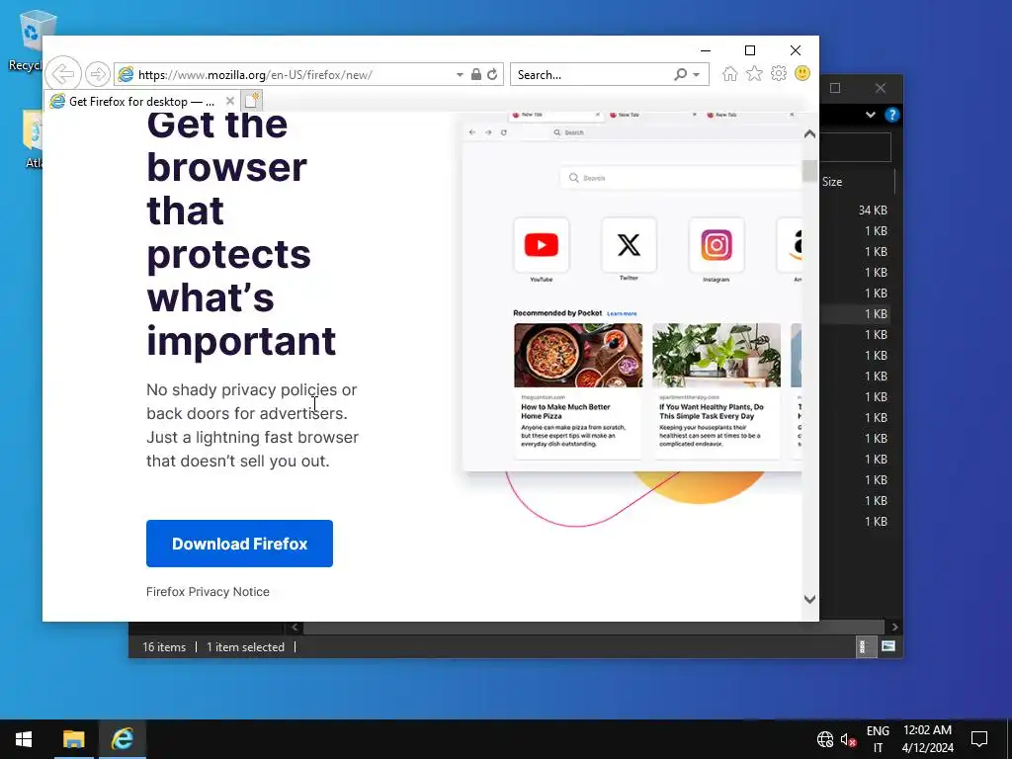Click the page scrollbar down arrow
Image resolution: width=1012 pixels, height=759 pixels.
810,599
